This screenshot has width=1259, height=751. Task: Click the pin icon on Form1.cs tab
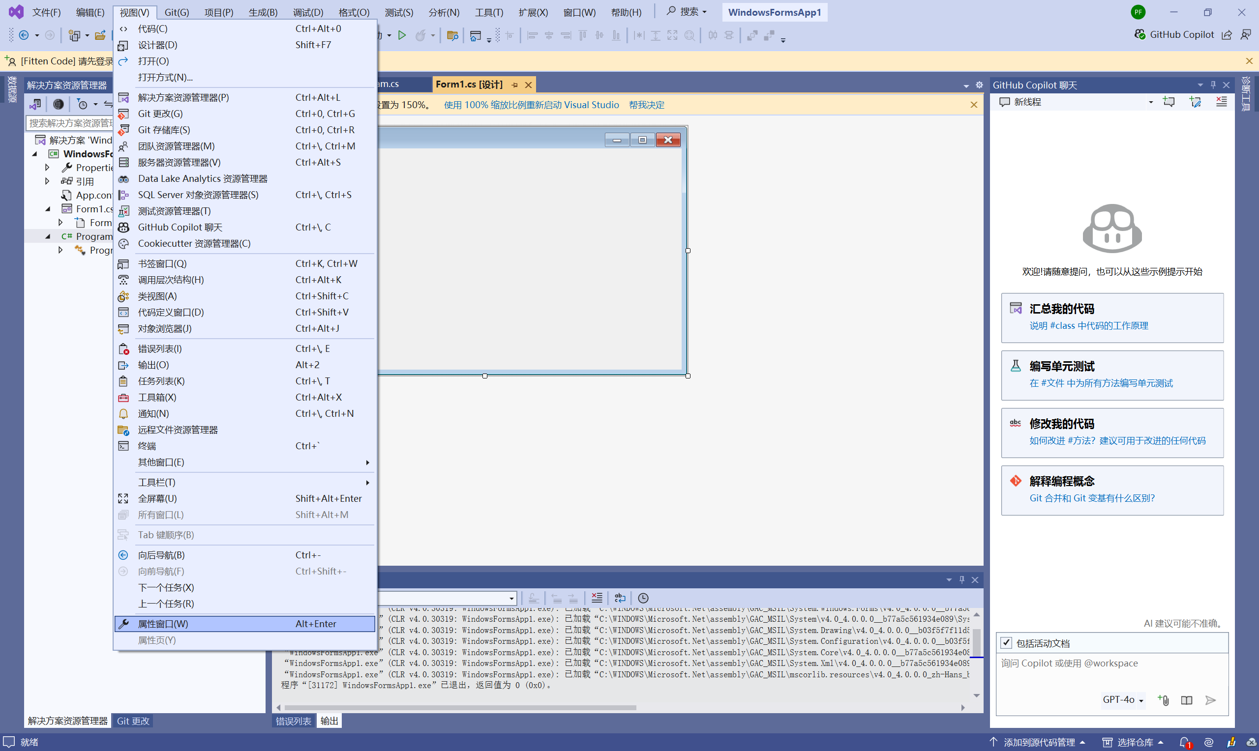[515, 85]
